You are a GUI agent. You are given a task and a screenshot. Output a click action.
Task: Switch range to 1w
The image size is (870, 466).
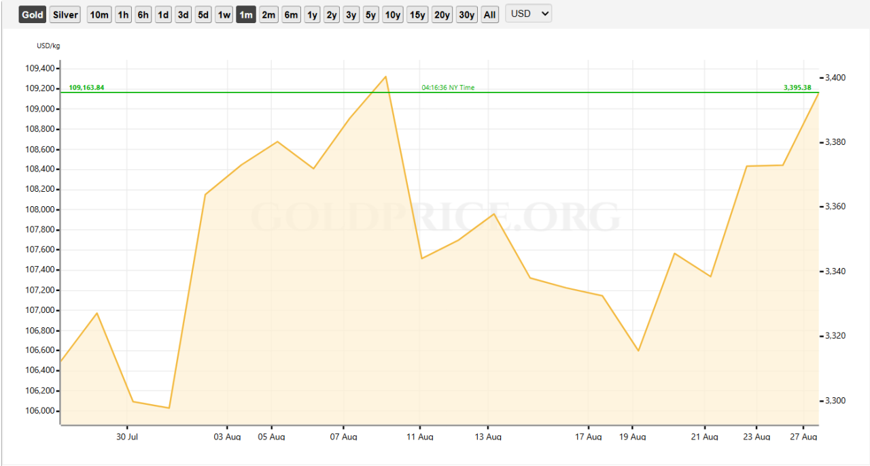(224, 14)
